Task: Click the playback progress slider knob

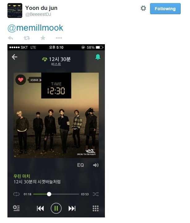Action: (x=49, y=194)
